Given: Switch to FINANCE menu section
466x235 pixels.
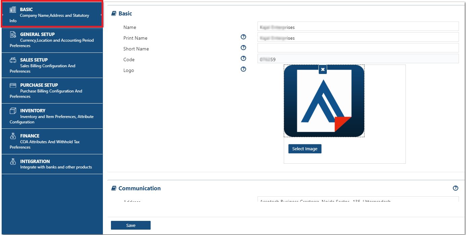Looking at the screenshot, I should point(52,141).
